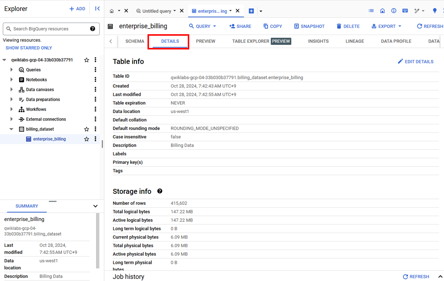Click summary panel vertical scrollbar
444x281 pixels.
pos(98,241)
